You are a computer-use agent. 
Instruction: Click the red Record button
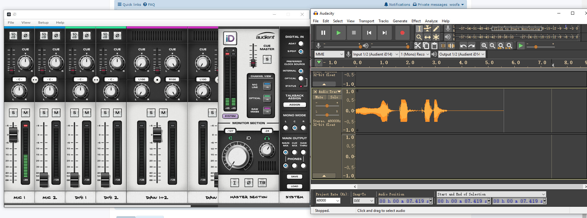[x=402, y=33]
